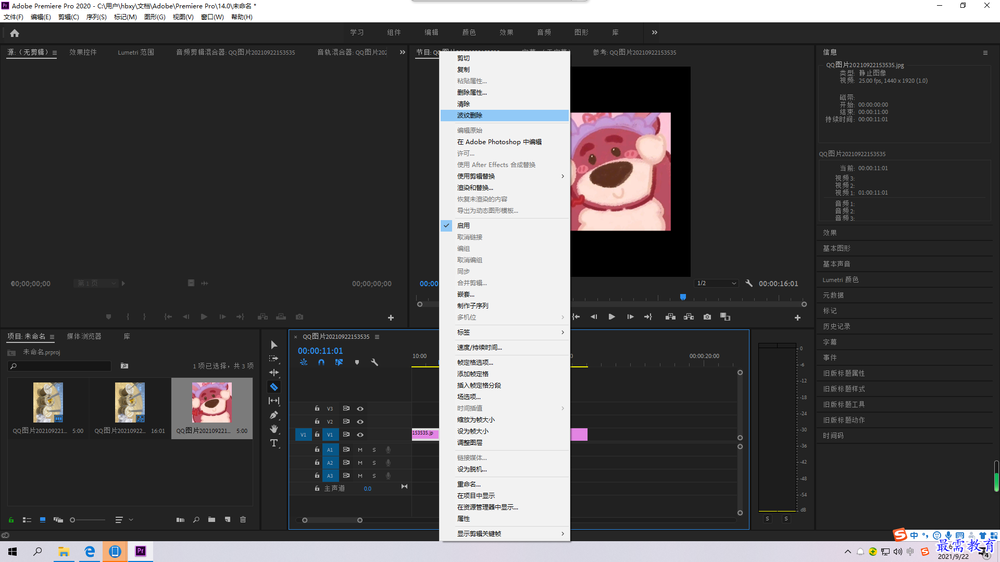Open the 效果 workspace
This screenshot has height=562, width=1000.
coord(506,32)
